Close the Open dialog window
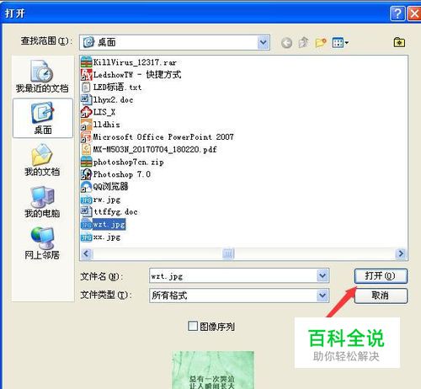The image size is (421, 389). pos(413,13)
